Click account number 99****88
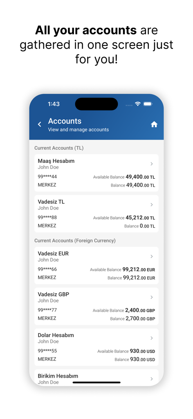 tap(47, 218)
